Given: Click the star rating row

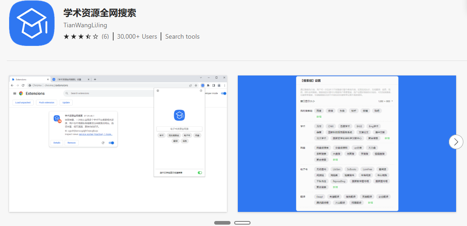Looking at the screenshot, I should 80,37.
